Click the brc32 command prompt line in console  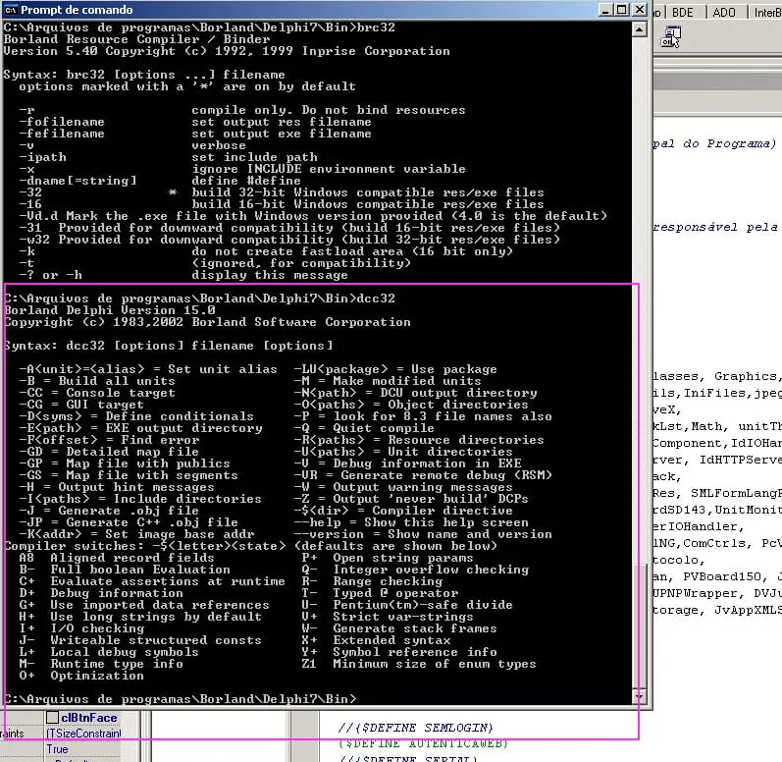click(x=199, y=27)
